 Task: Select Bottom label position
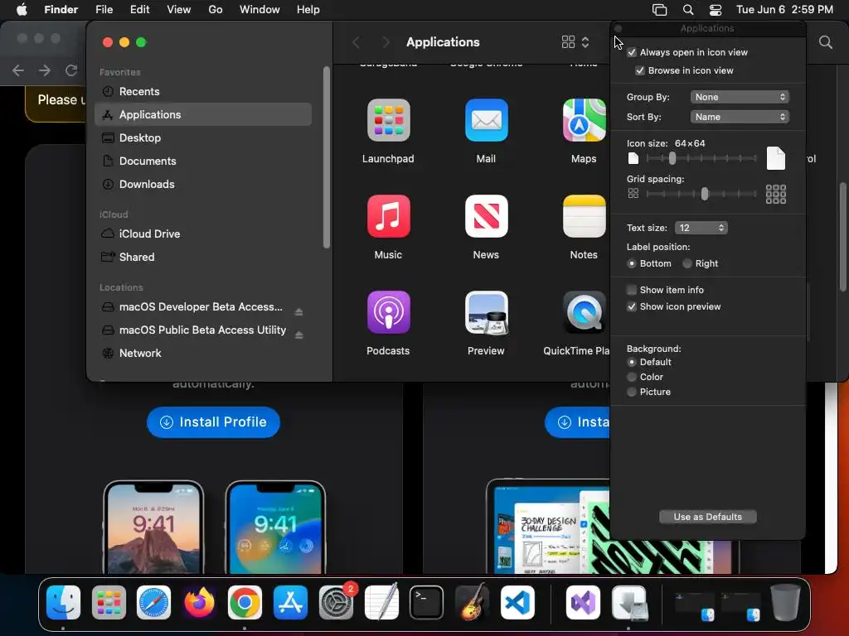pos(631,263)
